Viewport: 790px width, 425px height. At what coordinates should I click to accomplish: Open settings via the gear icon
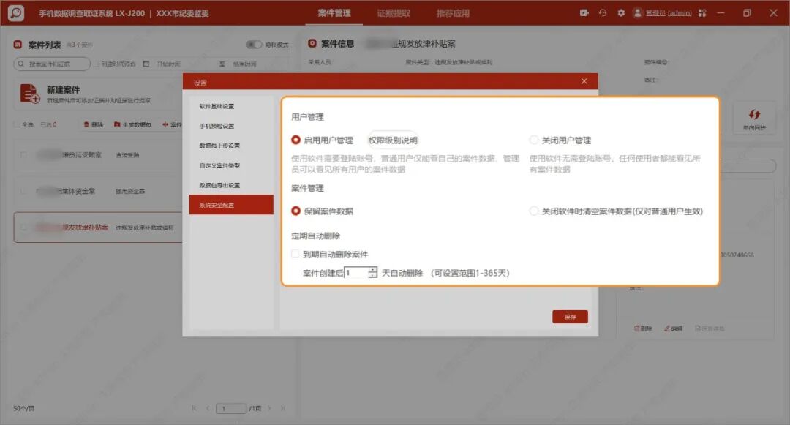[621, 12]
